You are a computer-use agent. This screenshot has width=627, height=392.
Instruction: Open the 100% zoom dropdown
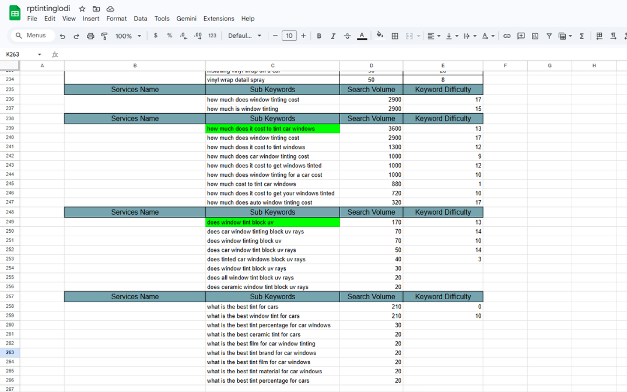point(128,36)
